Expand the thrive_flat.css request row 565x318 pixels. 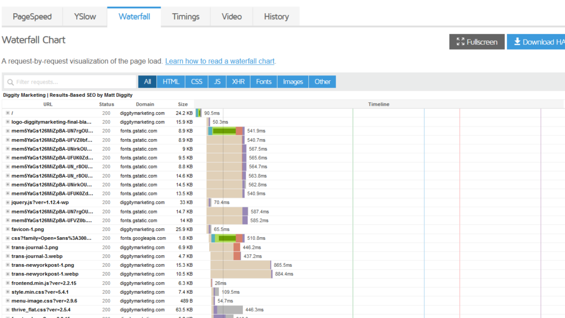pos(8,310)
